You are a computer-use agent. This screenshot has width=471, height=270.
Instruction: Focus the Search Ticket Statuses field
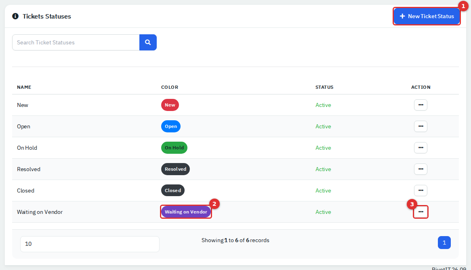(76, 42)
